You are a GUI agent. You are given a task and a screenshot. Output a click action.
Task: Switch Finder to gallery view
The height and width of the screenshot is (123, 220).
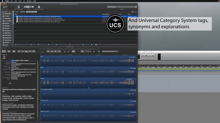point(33,7)
